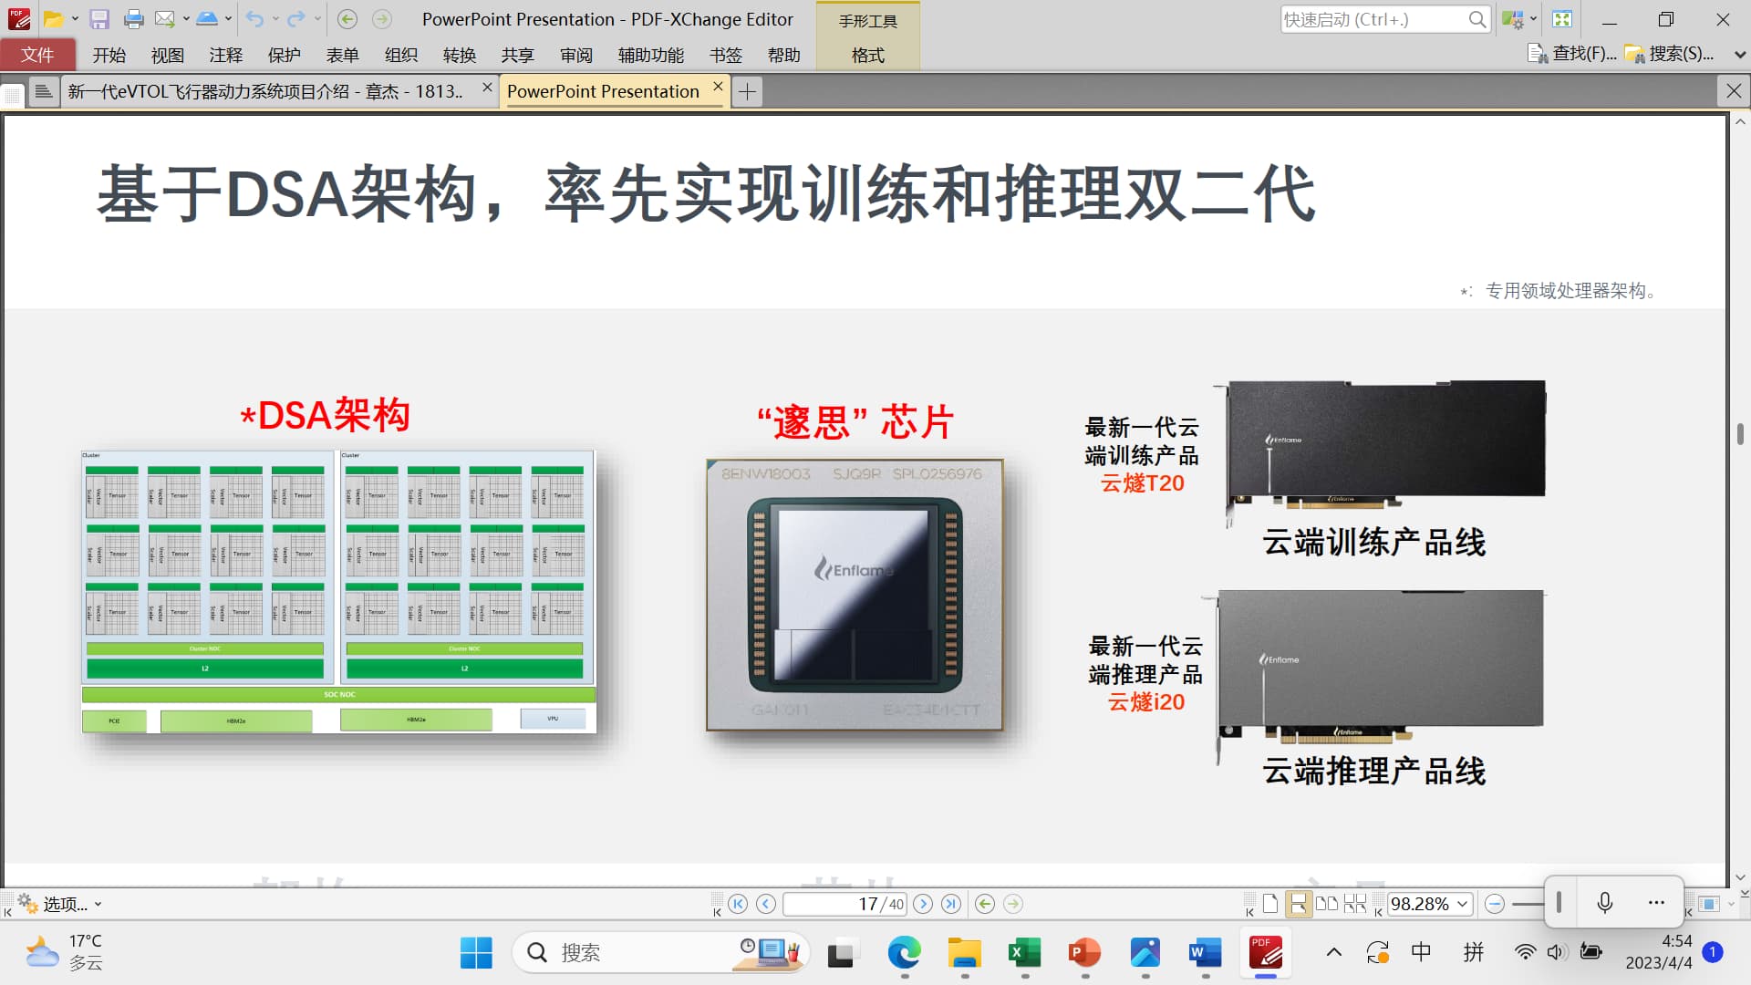The image size is (1751, 985).
Task: Jump to the first page
Action: point(738,904)
